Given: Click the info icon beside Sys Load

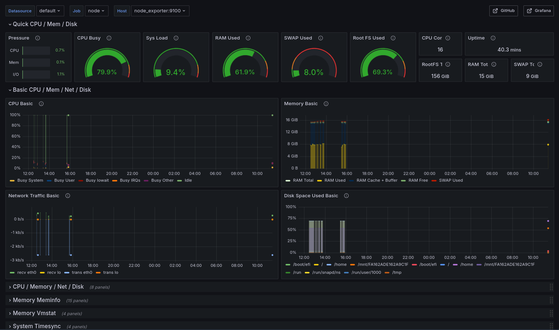Looking at the screenshot, I should click(x=176, y=38).
